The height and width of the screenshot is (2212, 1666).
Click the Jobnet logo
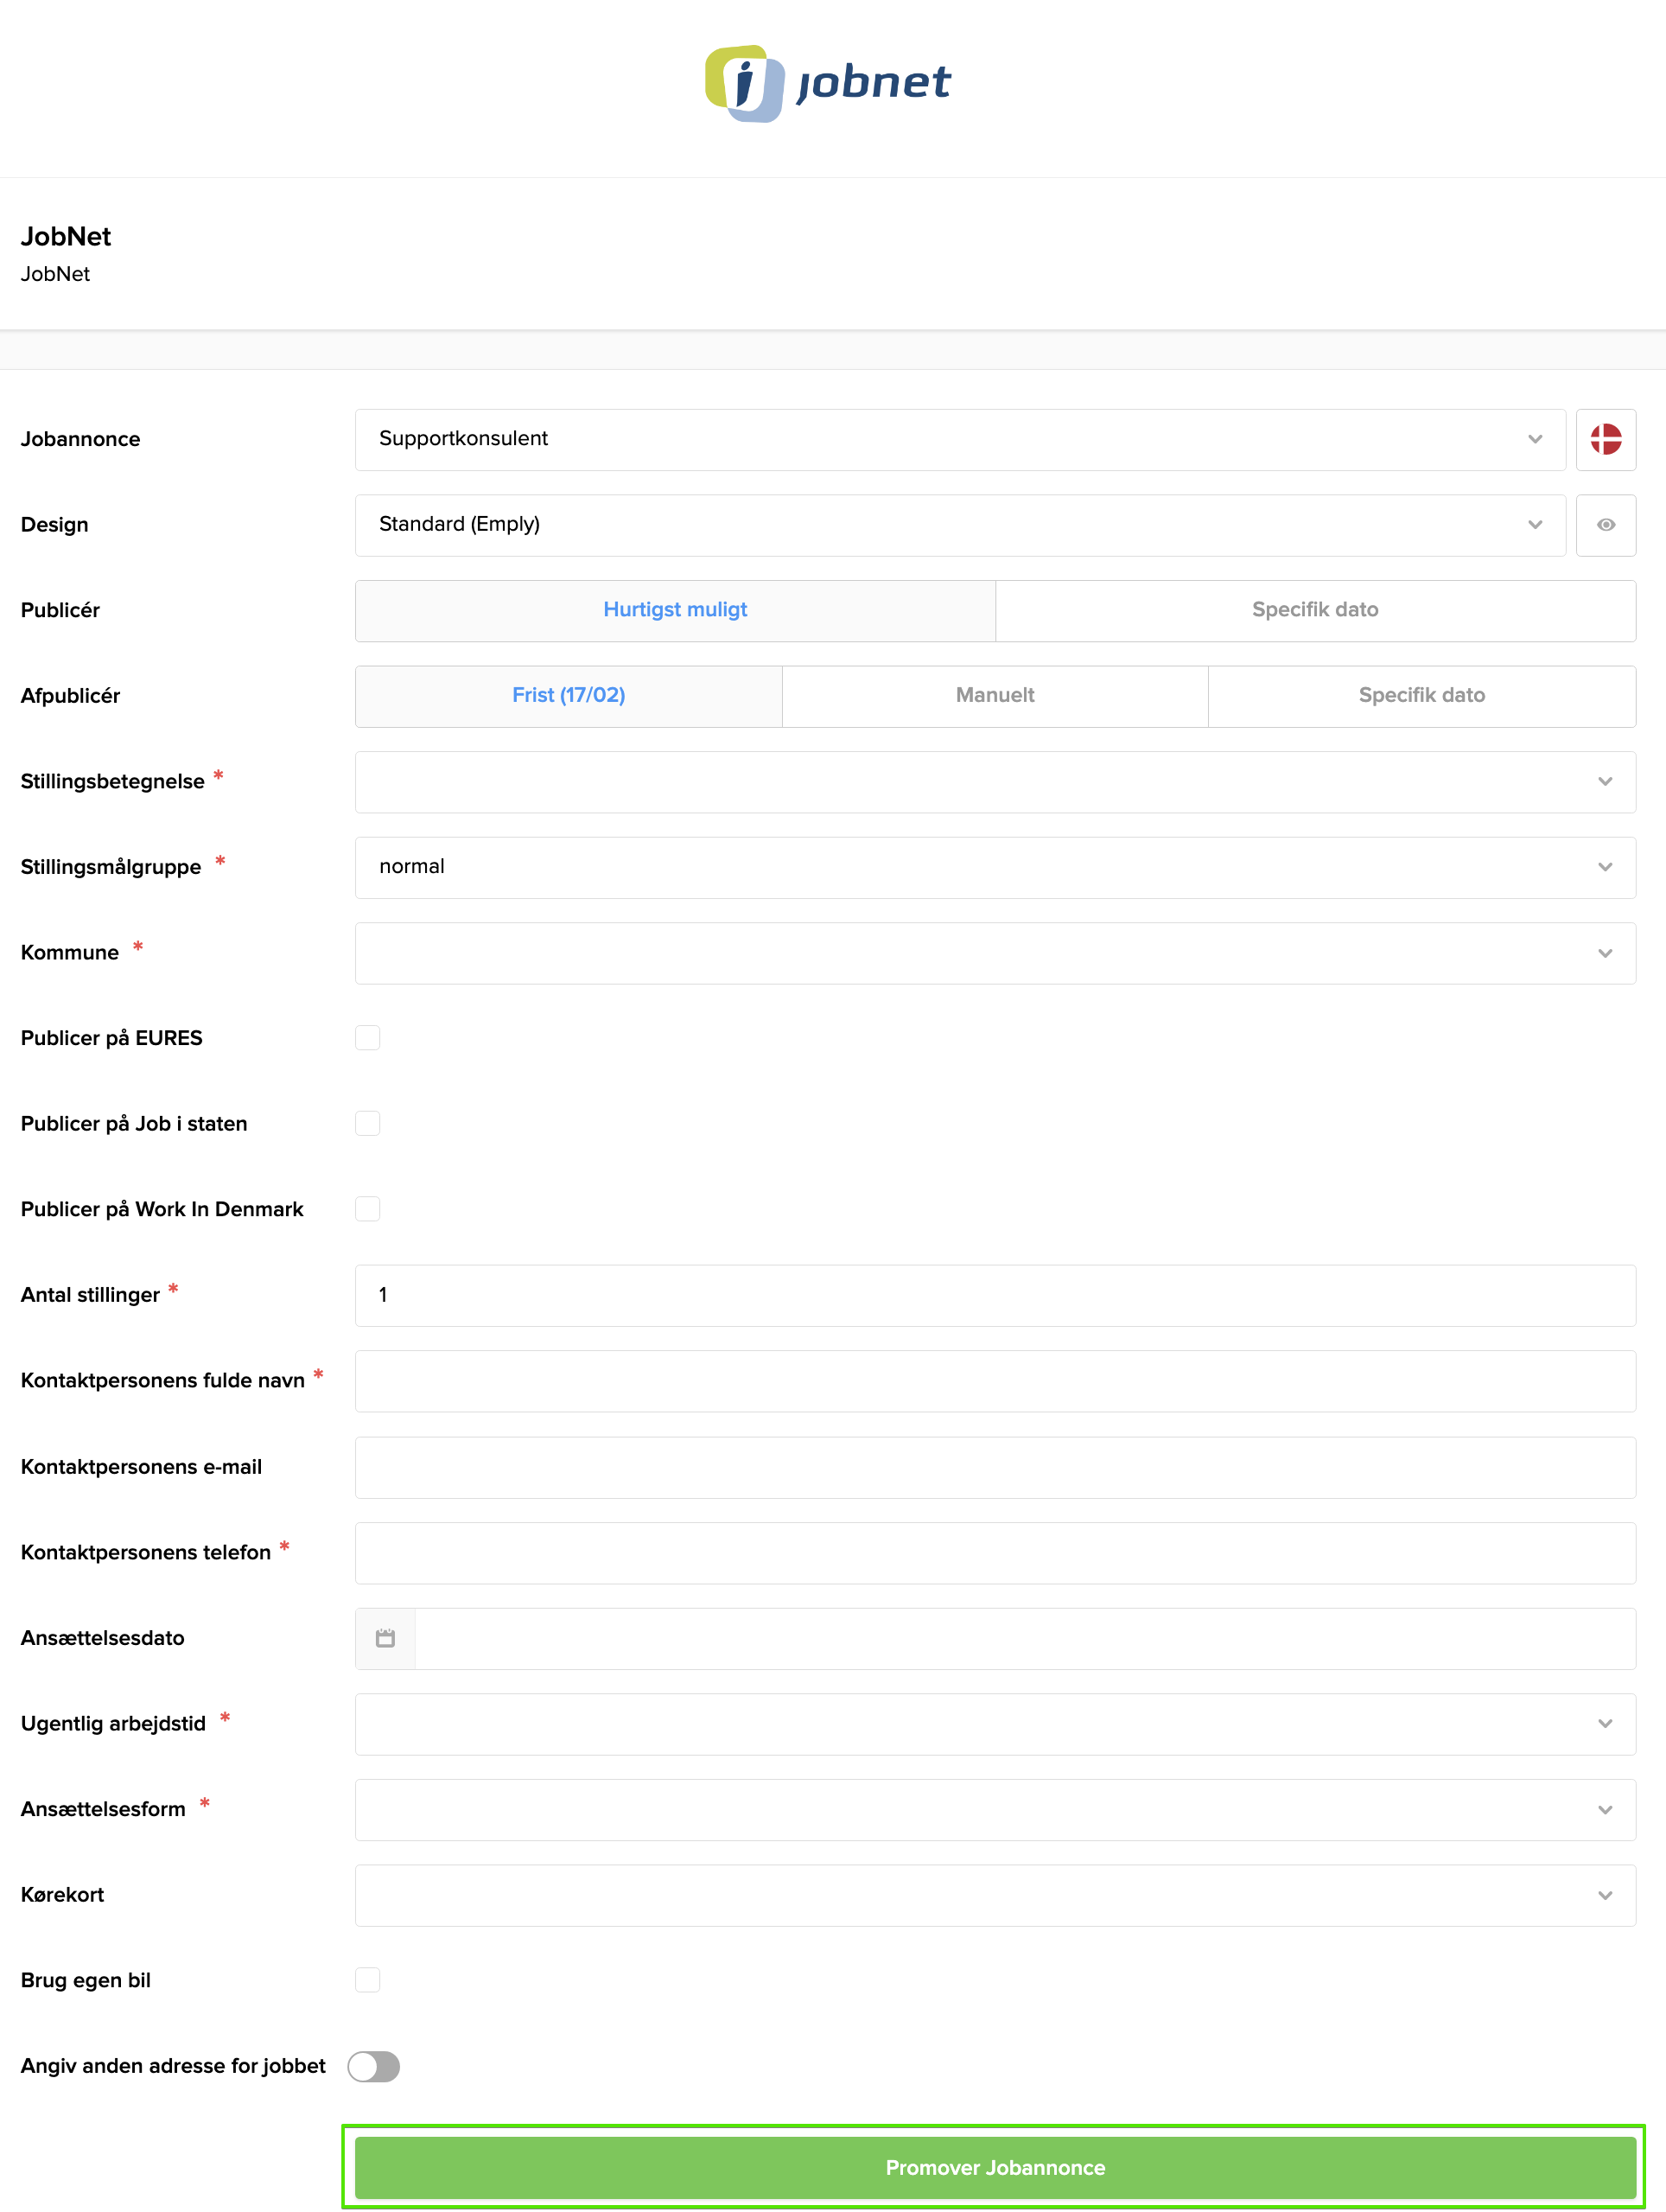coord(829,84)
